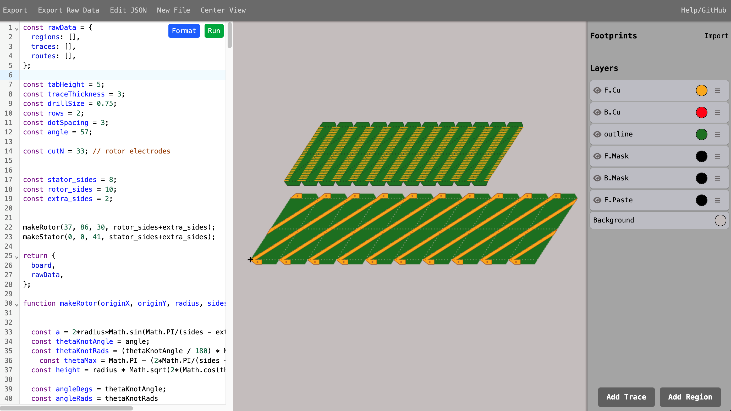
Task: Collapse the return block at line 25
Action: (x=17, y=258)
